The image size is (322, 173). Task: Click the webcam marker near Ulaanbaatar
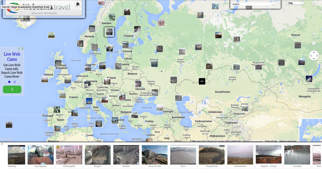[309, 79]
